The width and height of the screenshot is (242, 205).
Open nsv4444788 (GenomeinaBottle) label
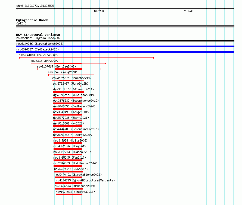(x=76, y=129)
